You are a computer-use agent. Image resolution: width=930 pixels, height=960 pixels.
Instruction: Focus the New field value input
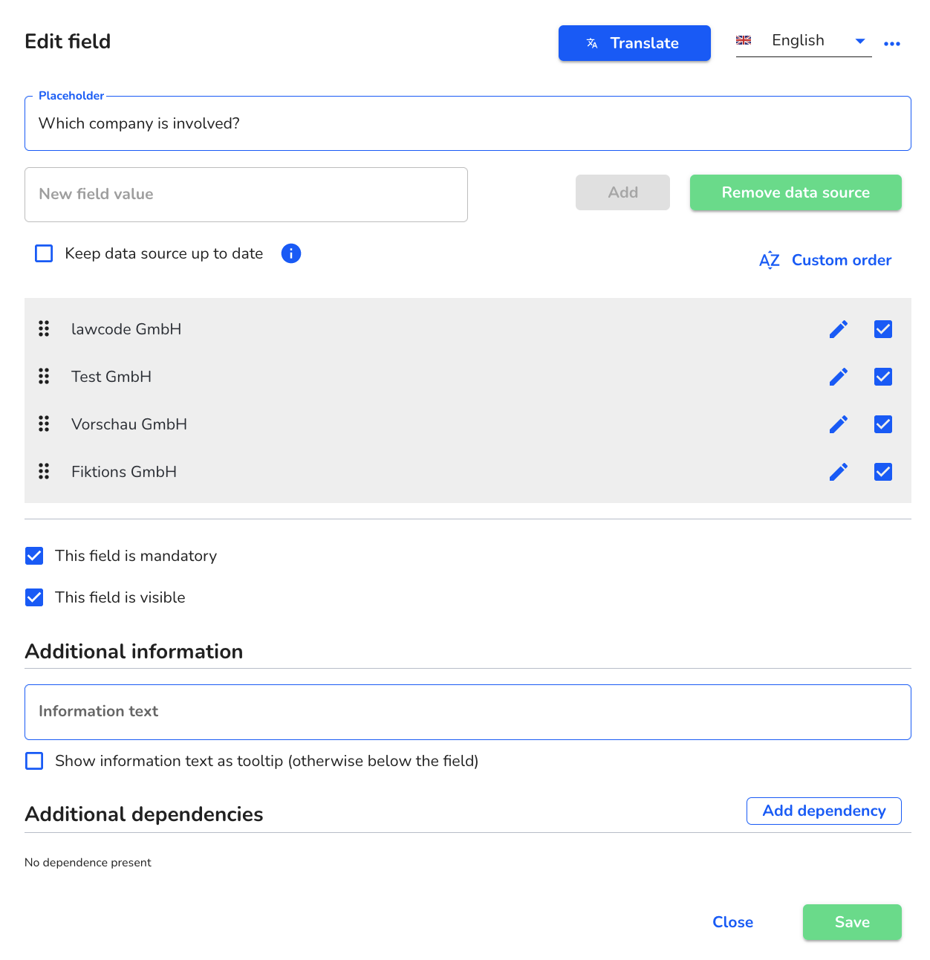tap(246, 195)
